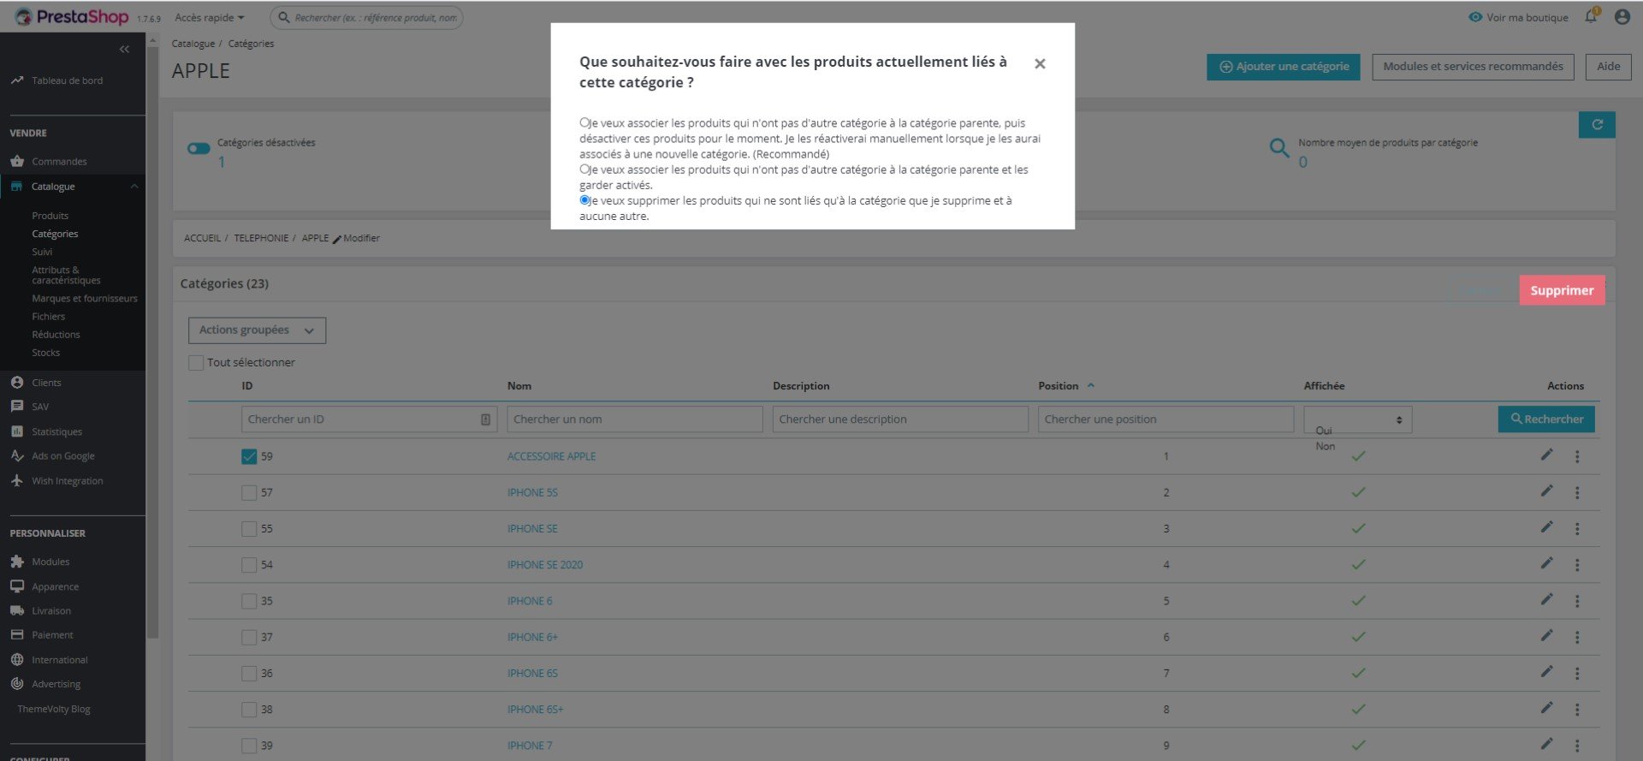Open the user account avatar menu
The image size is (1643, 761).
coord(1622,16)
